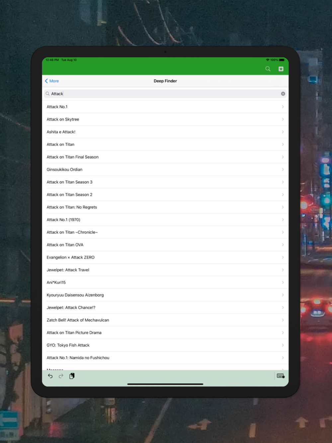The width and height of the screenshot is (332, 443).
Task: Select Jewelpet: Attack Chance!?
Action: pos(165,308)
